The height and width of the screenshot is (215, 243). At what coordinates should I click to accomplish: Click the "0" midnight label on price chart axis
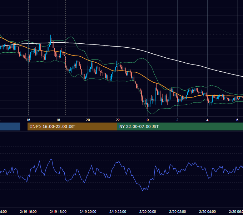coord(148,120)
